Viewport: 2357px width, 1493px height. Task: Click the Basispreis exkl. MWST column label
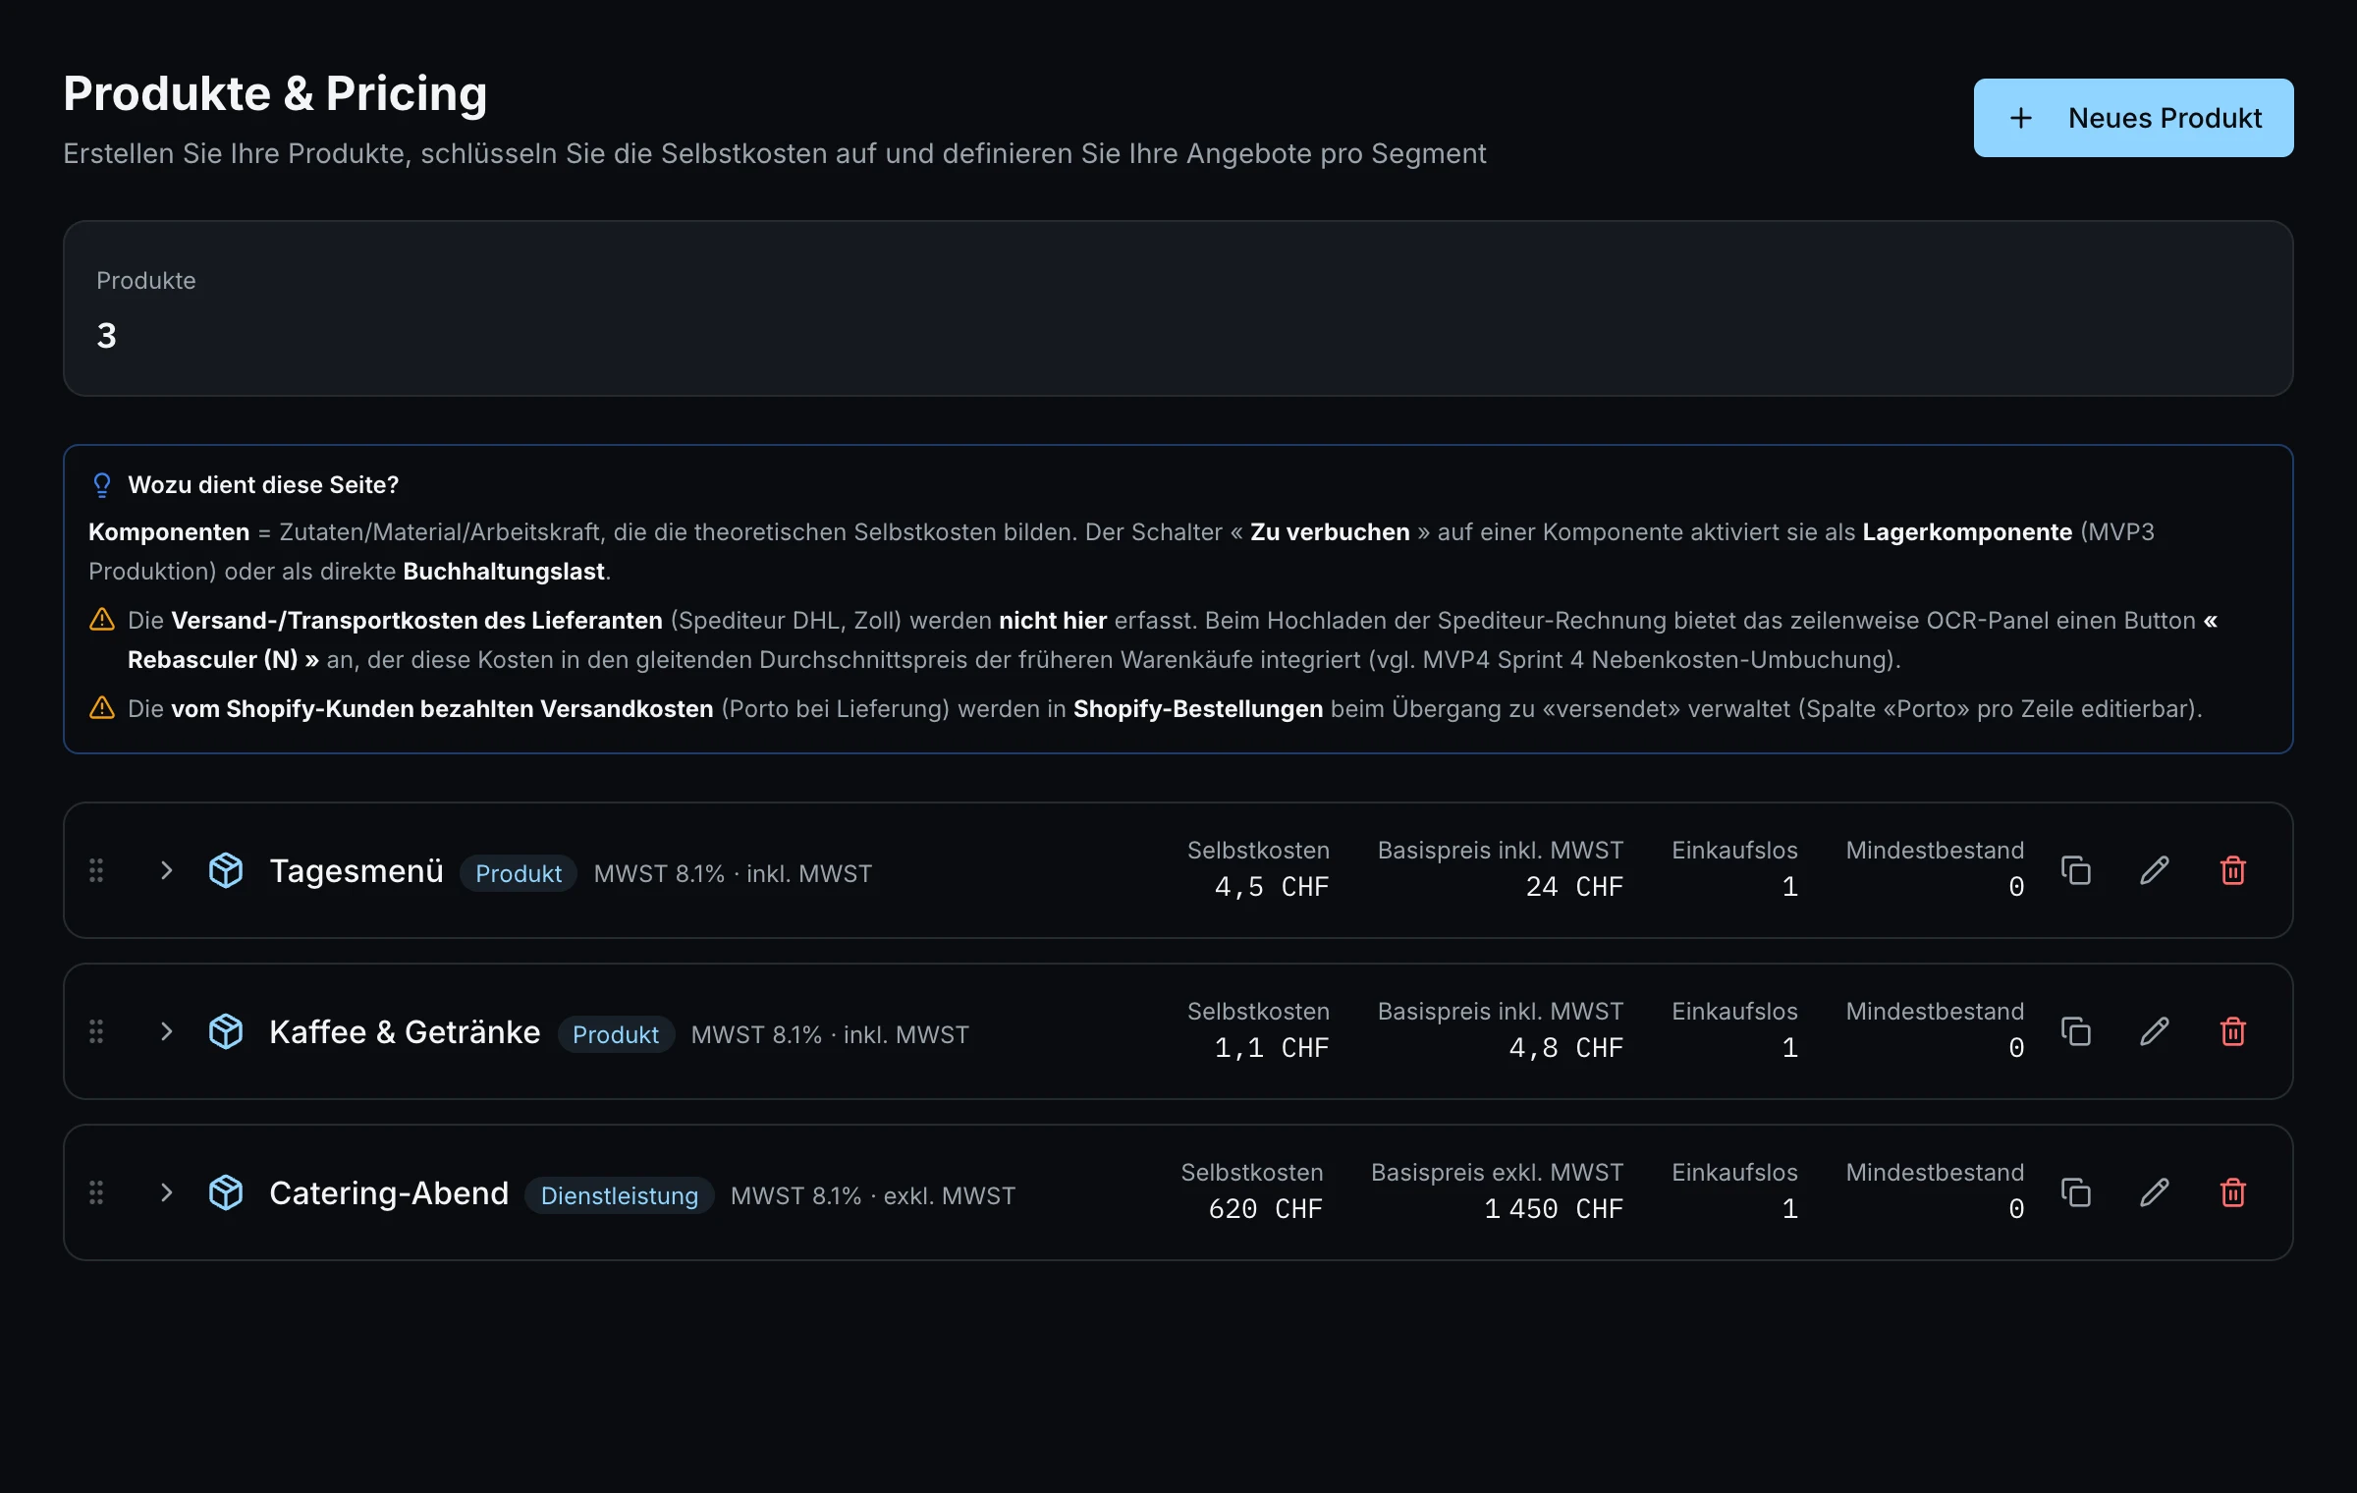pos(1498,1172)
